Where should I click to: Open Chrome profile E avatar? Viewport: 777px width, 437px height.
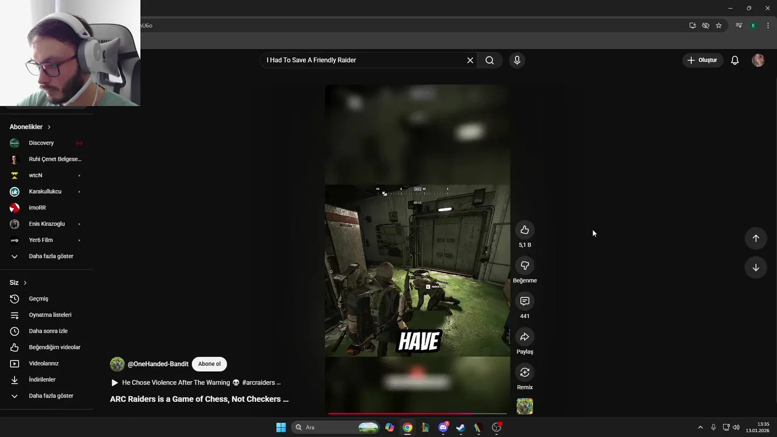[x=753, y=25]
